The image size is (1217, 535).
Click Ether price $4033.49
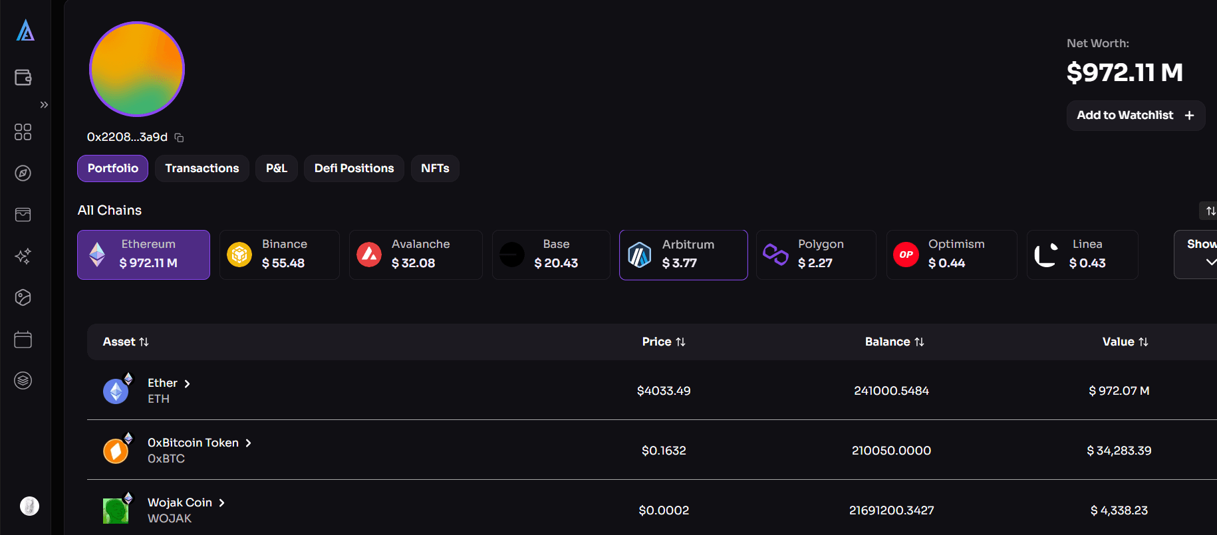tap(664, 391)
